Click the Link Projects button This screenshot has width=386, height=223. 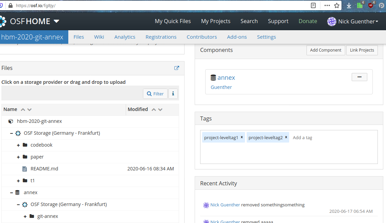coord(362,50)
